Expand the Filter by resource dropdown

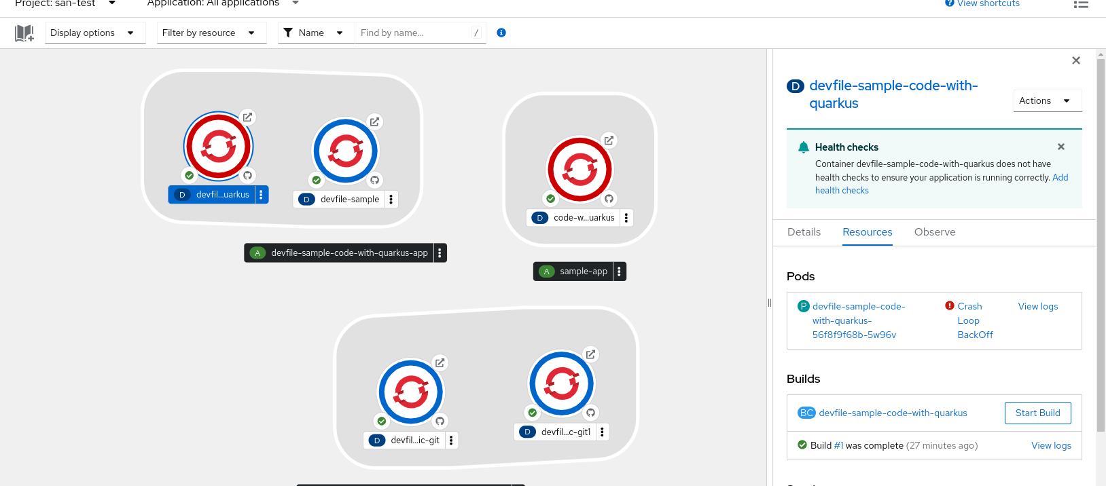(212, 33)
